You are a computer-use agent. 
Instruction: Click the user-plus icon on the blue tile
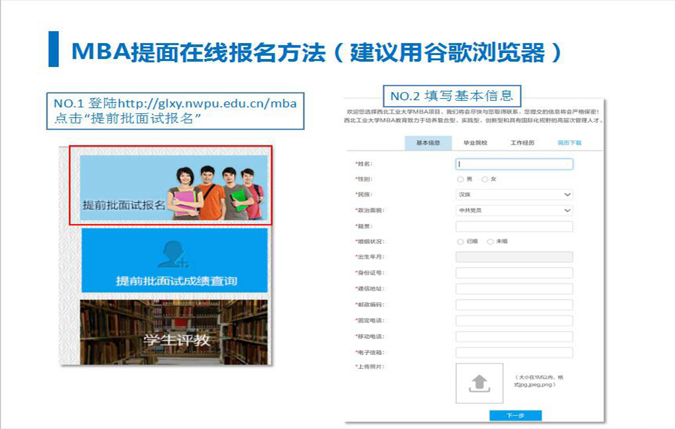click(173, 255)
